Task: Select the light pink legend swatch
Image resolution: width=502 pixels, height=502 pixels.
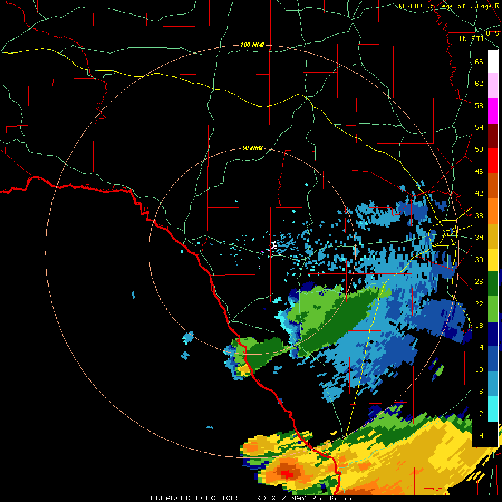Action: coord(493,86)
